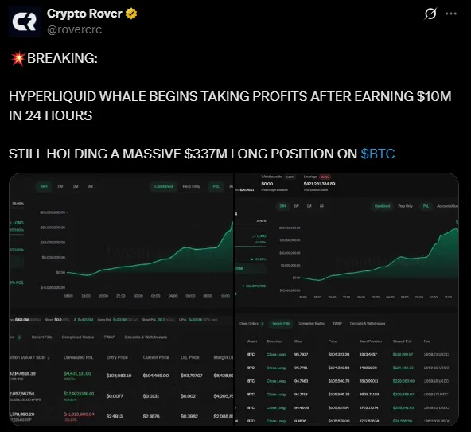This screenshot has height=432, width=471.
Task: Open the $BTC cashtag link
Action: click(x=378, y=154)
